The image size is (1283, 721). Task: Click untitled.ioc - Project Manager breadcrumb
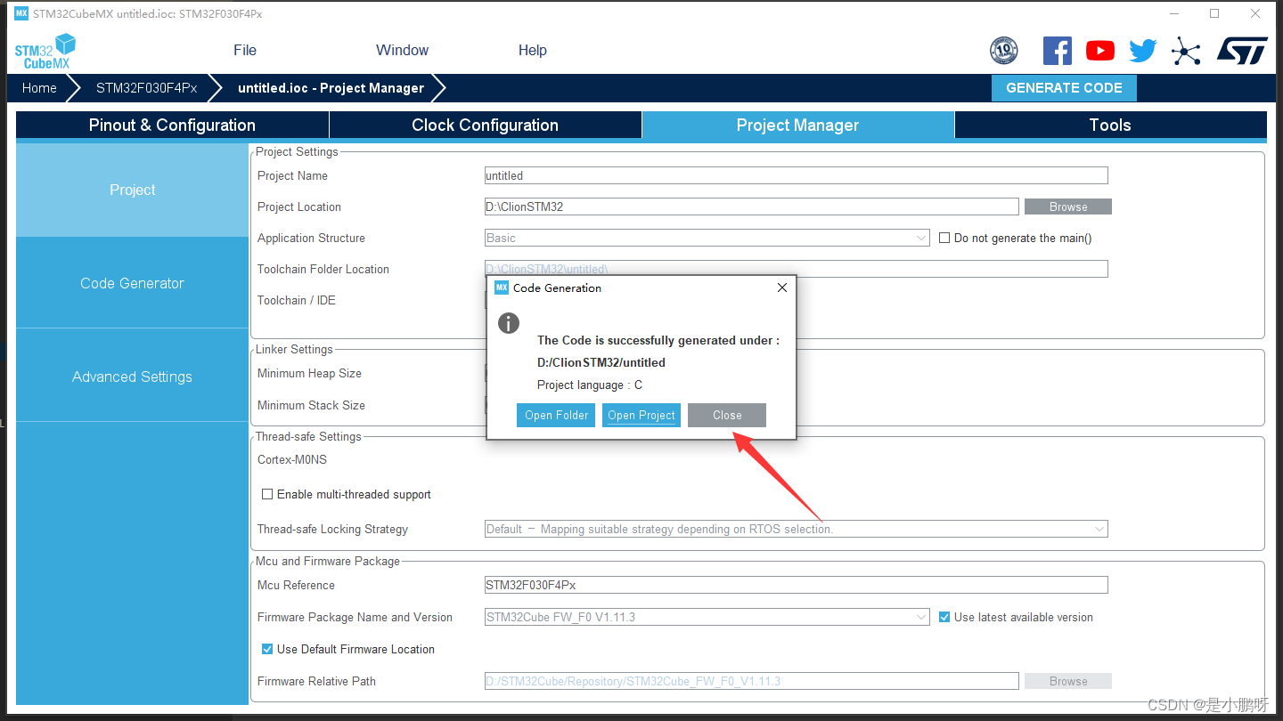click(331, 88)
